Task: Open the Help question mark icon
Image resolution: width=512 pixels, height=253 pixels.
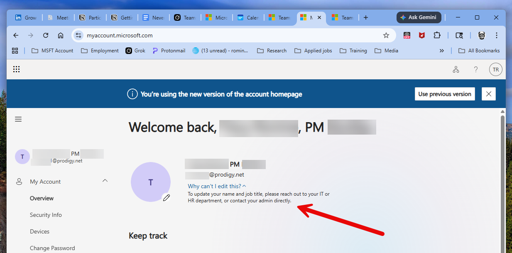Action: coord(476,70)
